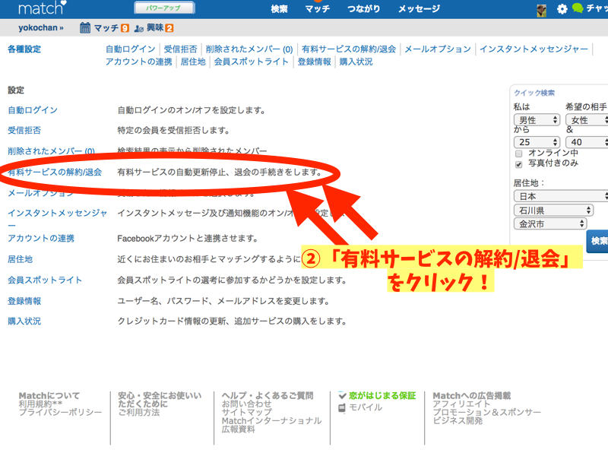The height and width of the screenshot is (456, 608).
Task: Open the minimum age 25 dropdown
Action: (537, 142)
